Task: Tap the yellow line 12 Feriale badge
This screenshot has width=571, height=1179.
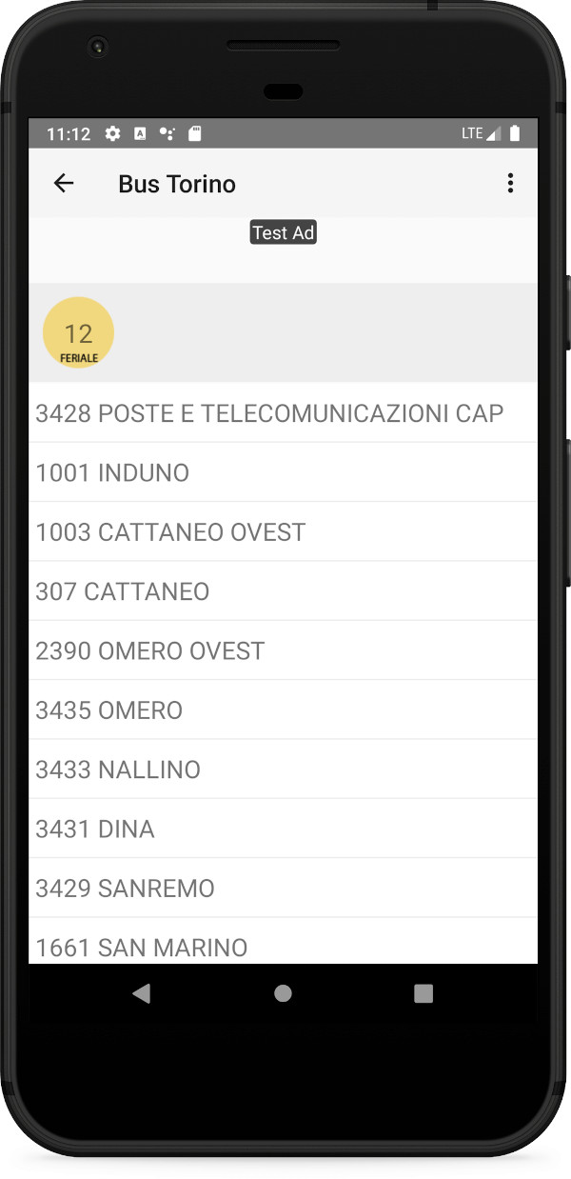Action: (78, 332)
